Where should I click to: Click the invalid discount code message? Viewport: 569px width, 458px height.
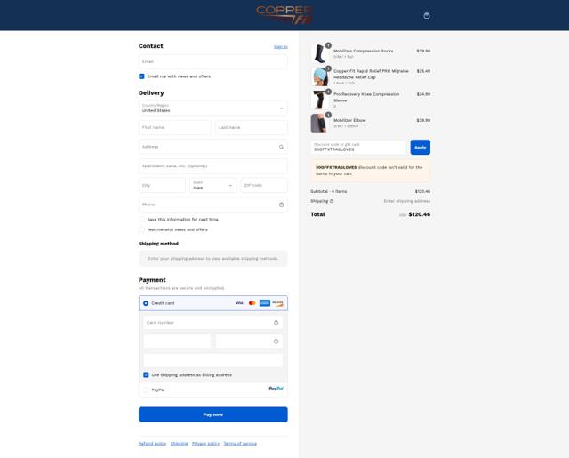coord(370,171)
